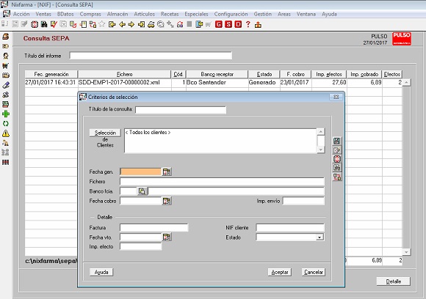Click the yellow right arrow toolbar icon
This screenshot has width=426, height=299.
click(131, 25)
